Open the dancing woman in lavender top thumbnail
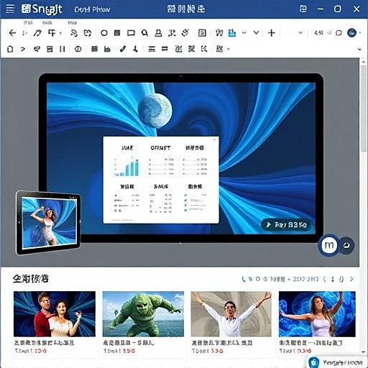Viewport: 368px width, 368px height. (317, 314)
